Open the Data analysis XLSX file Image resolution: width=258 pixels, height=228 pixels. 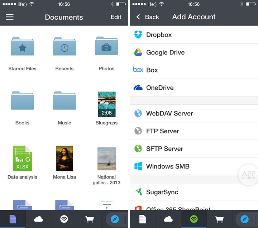pos(22,158)
